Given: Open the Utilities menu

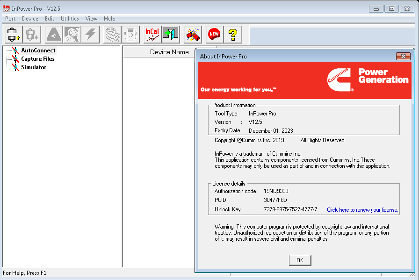Looking at the screenshot, I should 70,19.
